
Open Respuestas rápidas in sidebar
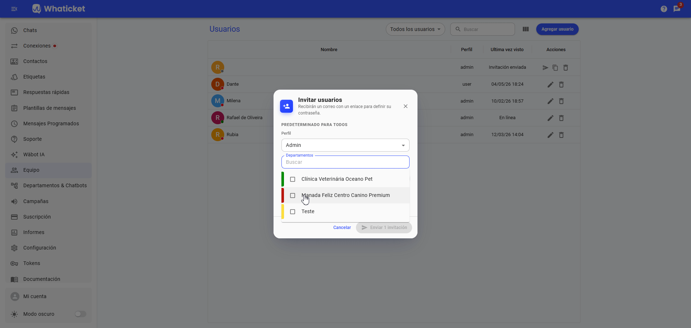tap(48, 92)
